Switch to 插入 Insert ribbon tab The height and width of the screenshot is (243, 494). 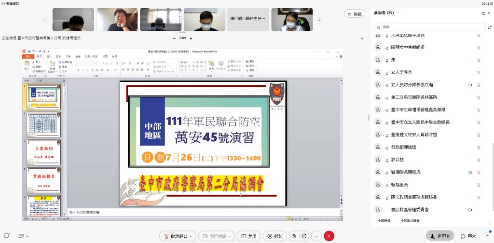(49, 57)
